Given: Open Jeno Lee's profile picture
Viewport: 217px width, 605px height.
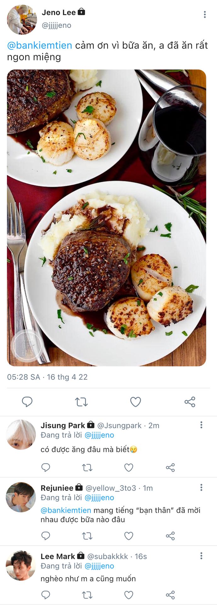Looking at the screenshot, I should [x=22, y=20].
